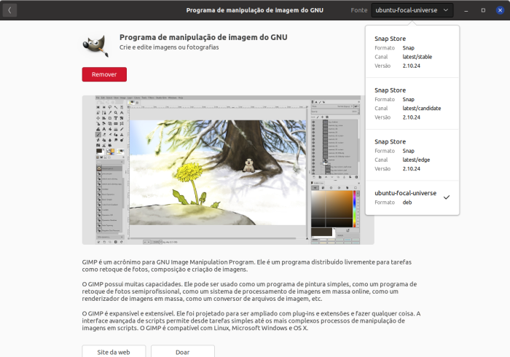510x357 pixels.
Task: Click the 'latest/edge' channel text
Action: [416, 160]
